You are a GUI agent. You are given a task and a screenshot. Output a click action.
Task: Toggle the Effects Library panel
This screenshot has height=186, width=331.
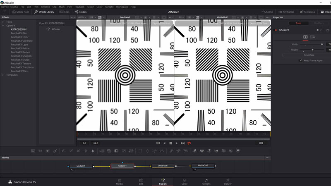pos(43,12)
